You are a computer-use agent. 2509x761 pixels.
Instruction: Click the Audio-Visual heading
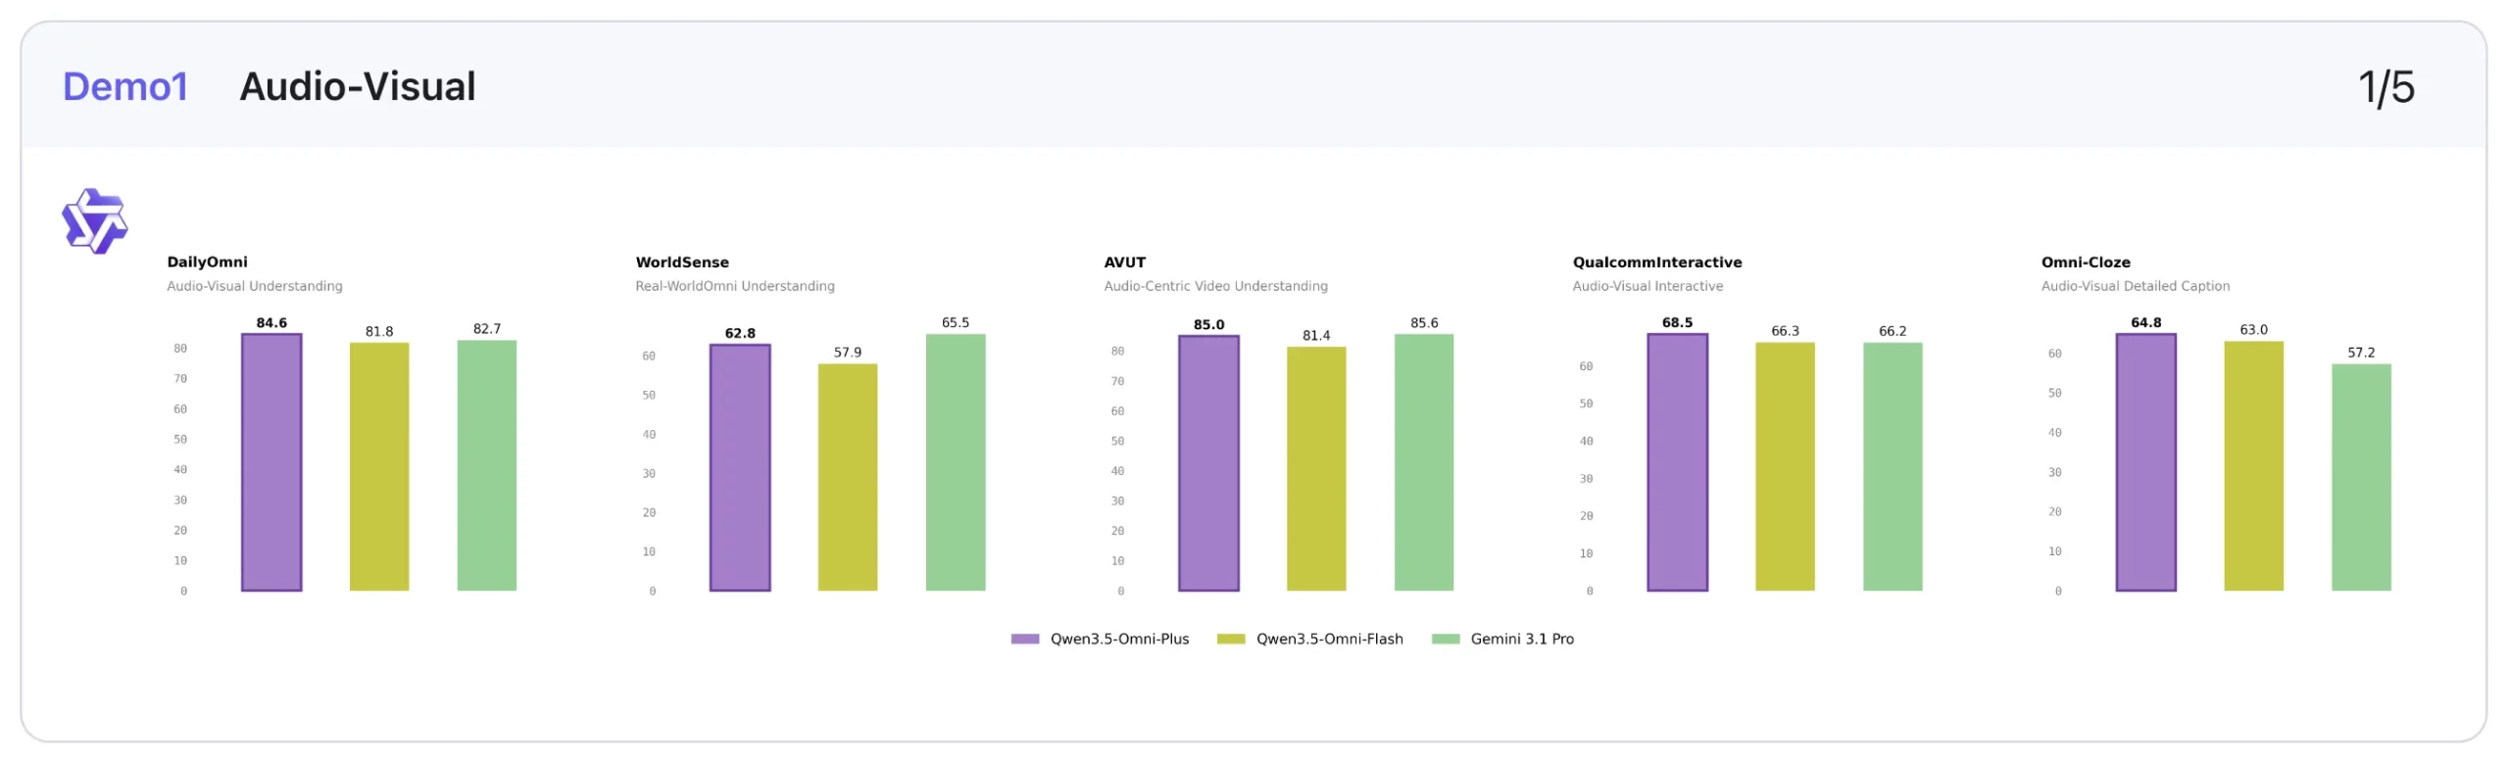click(358, 86)
